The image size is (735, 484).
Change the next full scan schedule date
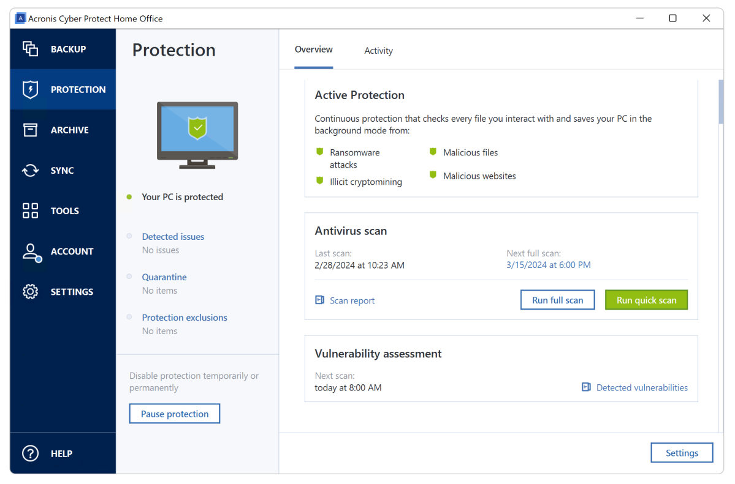[x=549, y=264]
